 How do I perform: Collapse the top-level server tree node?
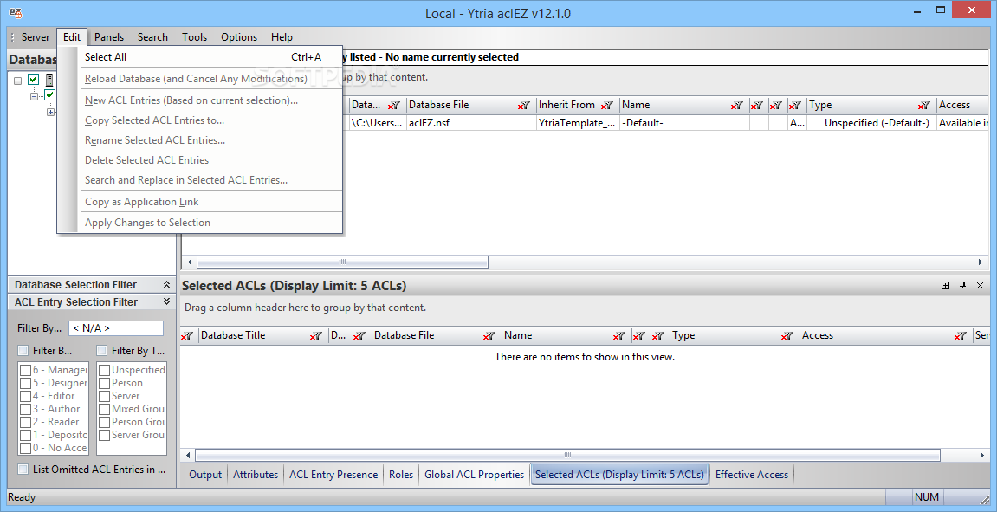[x=17, y=81]
